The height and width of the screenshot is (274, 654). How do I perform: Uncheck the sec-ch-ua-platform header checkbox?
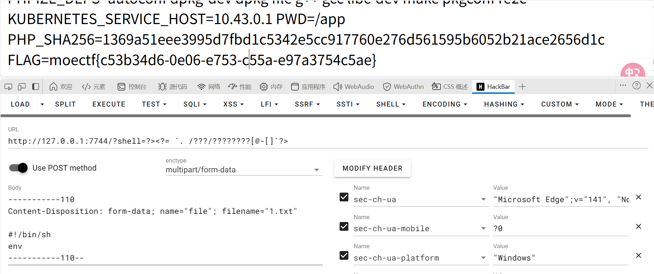point(344,255)
